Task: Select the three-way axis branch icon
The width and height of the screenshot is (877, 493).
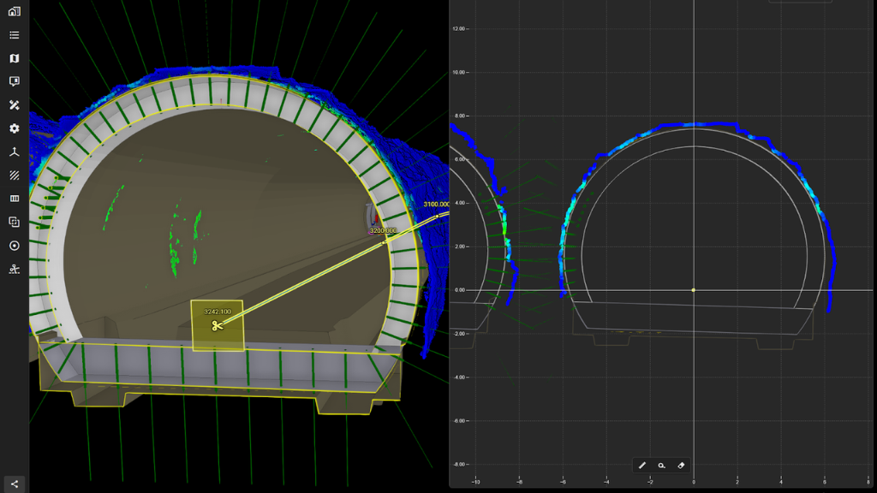Action: 14,151
